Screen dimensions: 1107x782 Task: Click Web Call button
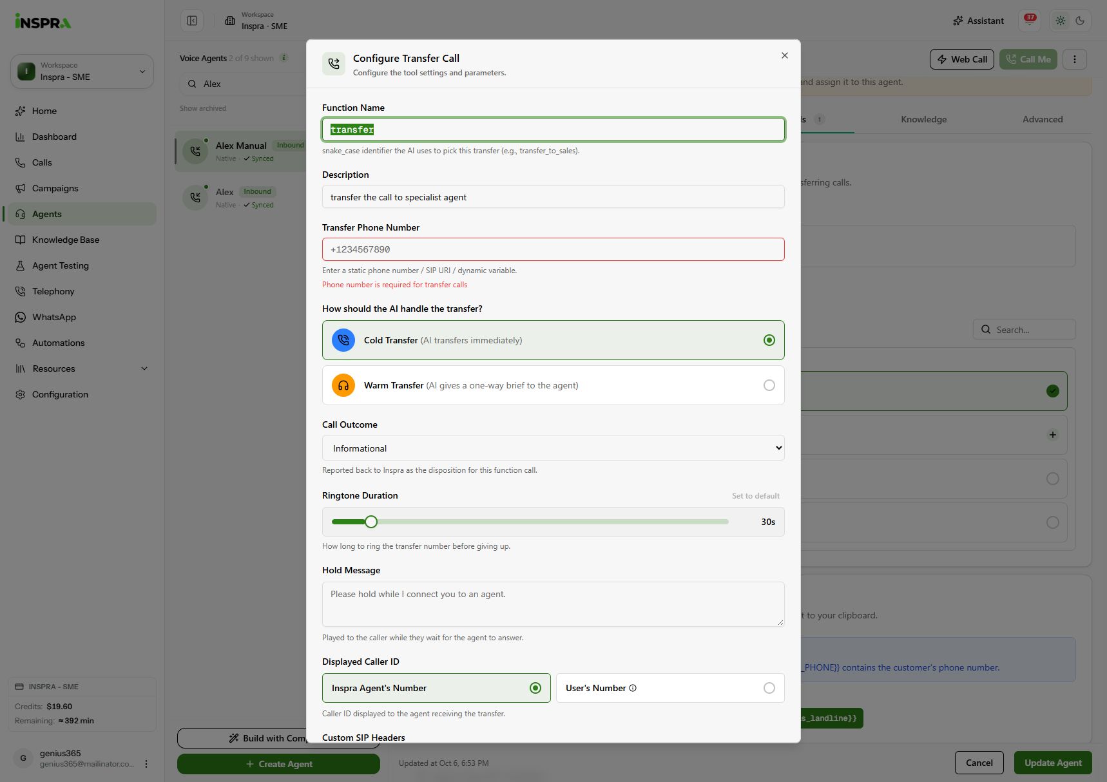962,59
